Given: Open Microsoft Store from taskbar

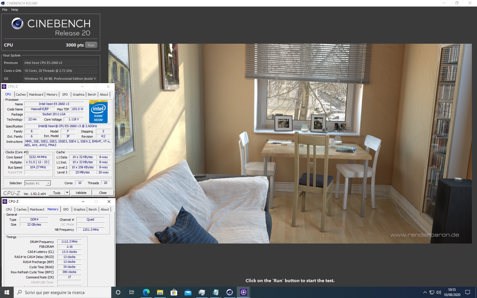Looking at the screenshot, I should [174, 292].
